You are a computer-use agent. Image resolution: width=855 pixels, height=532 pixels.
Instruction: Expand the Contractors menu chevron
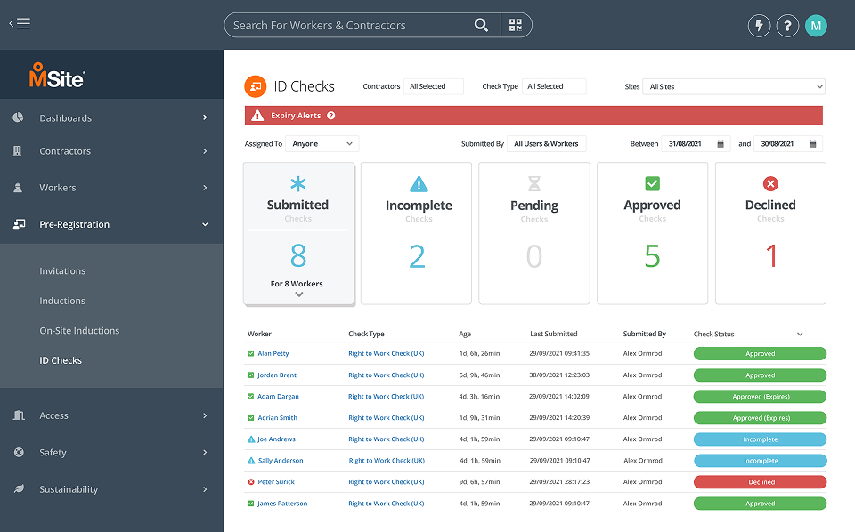point(205,151)
